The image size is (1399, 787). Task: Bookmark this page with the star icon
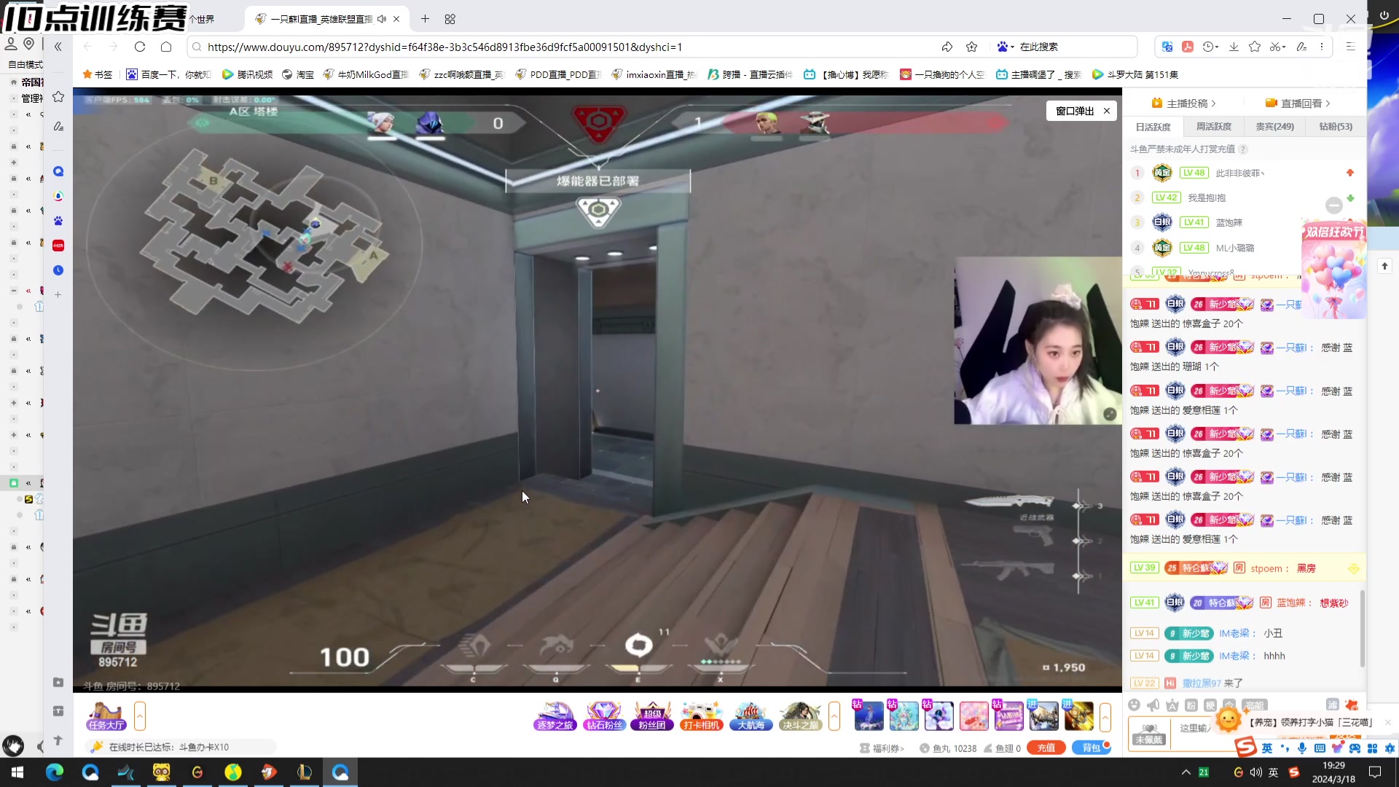[x=971, y=47]
